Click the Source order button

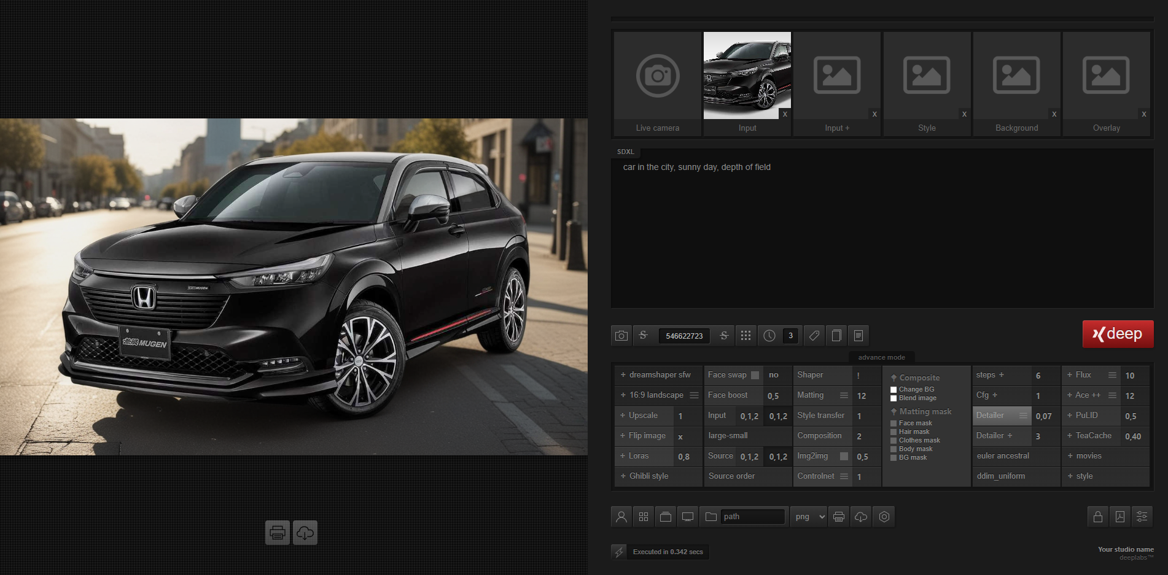[x=748, y=476]
